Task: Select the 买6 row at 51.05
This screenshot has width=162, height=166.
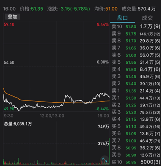Action: 136,133
